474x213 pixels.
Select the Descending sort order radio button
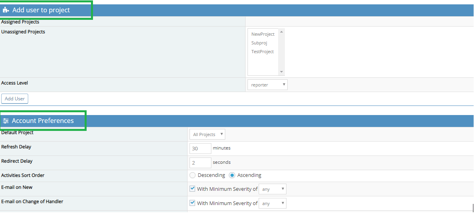(192, 175)
